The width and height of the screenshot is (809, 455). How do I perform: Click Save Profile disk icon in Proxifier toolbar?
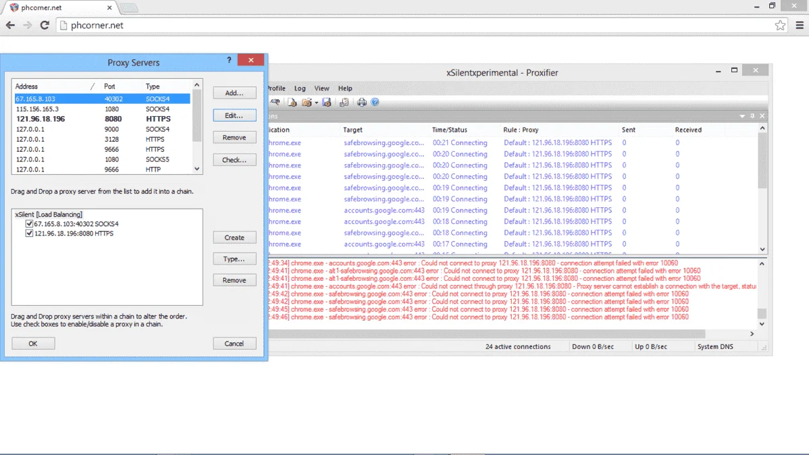pos(327,102)
